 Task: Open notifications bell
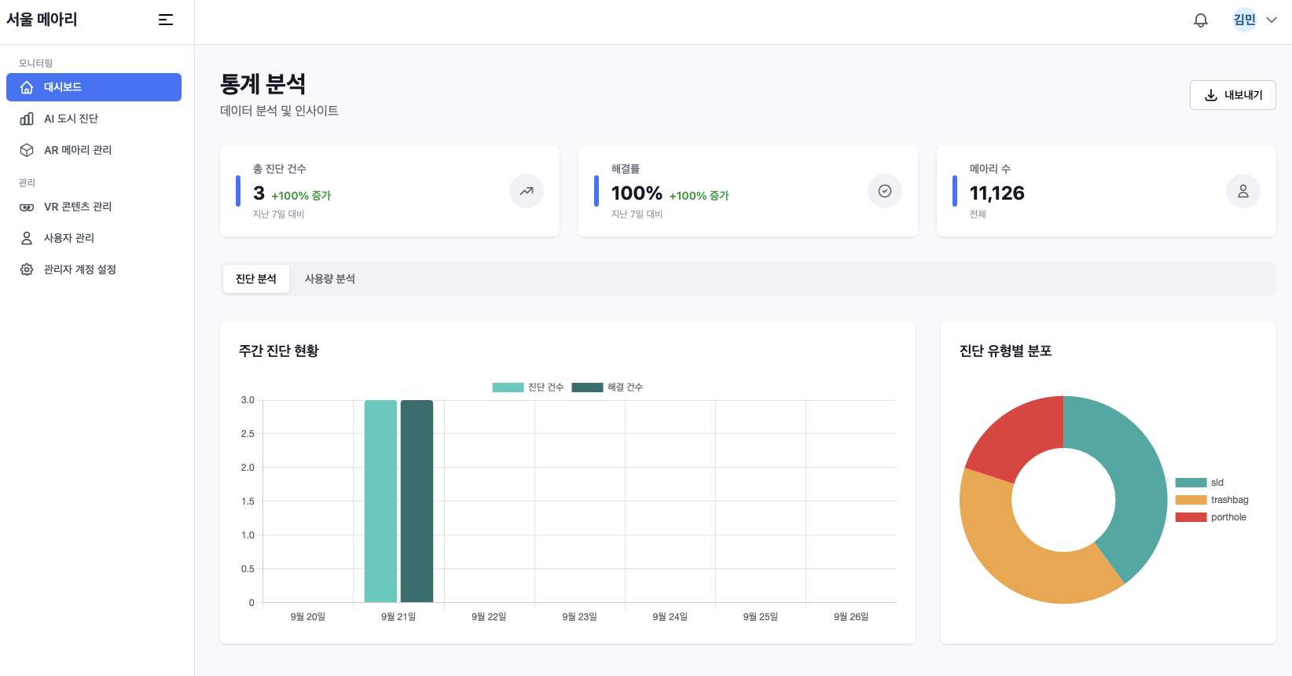tap(1201, 20)
